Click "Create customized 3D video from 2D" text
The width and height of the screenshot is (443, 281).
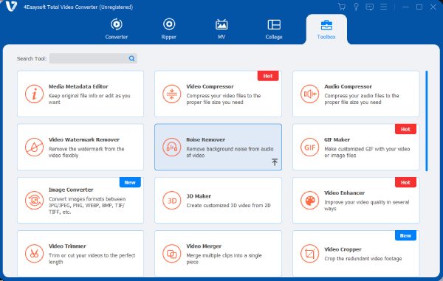(x=228, y=205)
